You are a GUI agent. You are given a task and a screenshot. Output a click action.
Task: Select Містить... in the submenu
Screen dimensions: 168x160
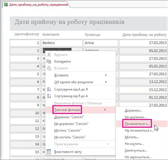point(132,137)
